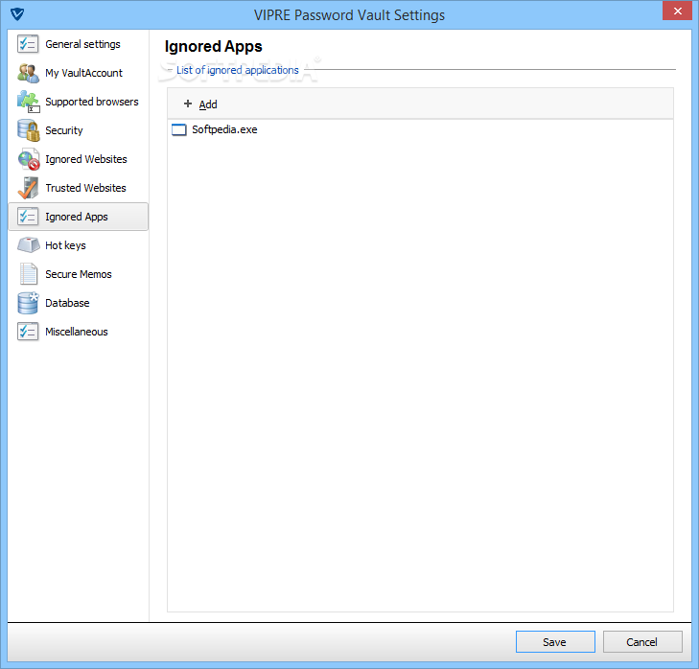Click the Trusted Websites checkmark icon
Screen dimensions: 699x669
[x=28, y=188]
